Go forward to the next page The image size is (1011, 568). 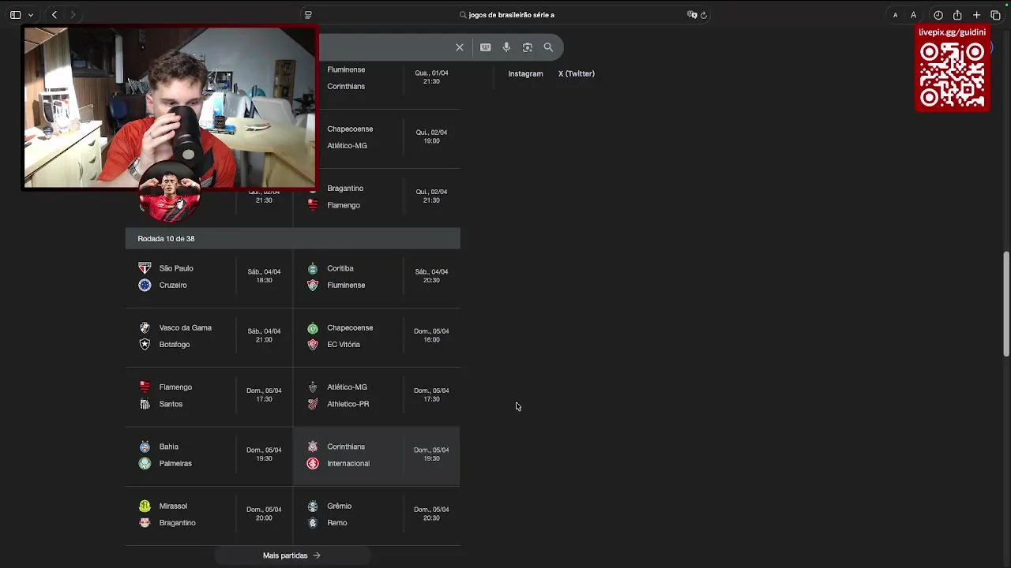[73, 15]
